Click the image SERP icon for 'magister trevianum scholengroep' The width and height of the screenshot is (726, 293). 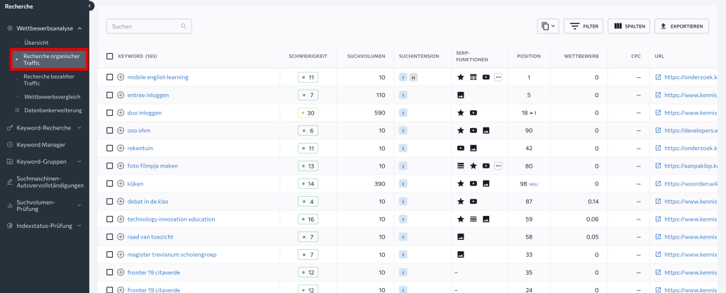(460, 255)
